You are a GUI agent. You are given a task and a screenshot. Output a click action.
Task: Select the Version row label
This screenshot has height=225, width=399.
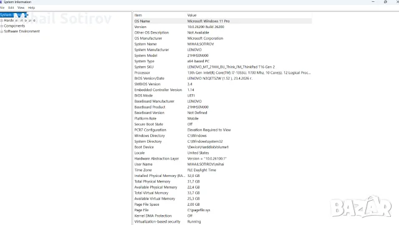[140, 27]
